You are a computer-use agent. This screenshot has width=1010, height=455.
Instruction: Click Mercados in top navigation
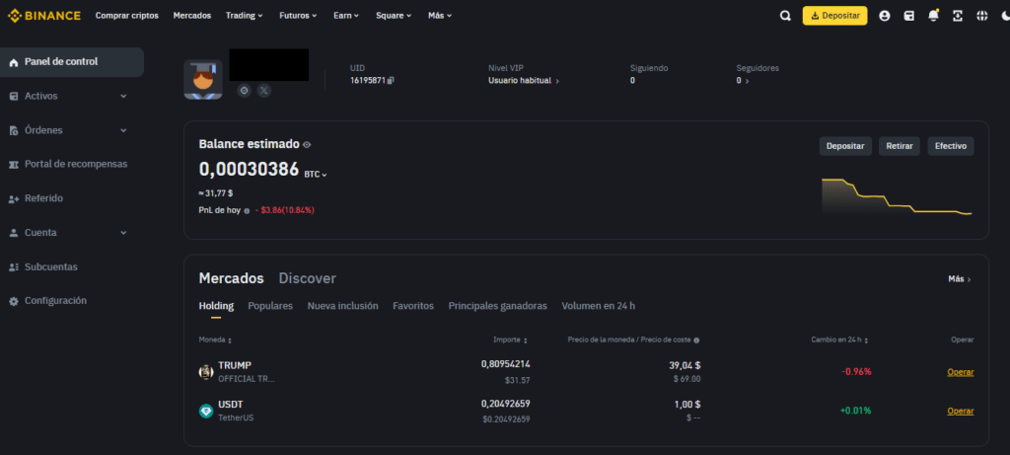pyautogui.click(x=192, y=16)
